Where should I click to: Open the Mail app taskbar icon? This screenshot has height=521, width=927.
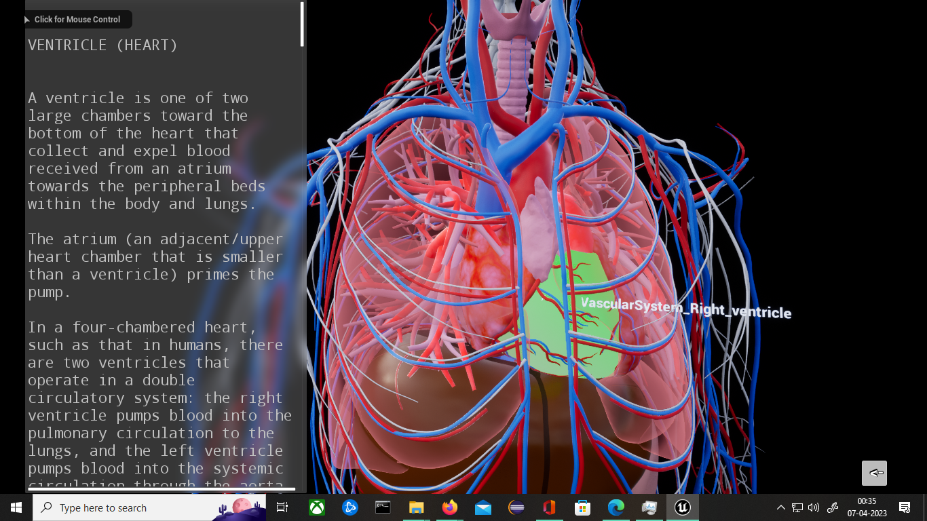coord(483,507)
